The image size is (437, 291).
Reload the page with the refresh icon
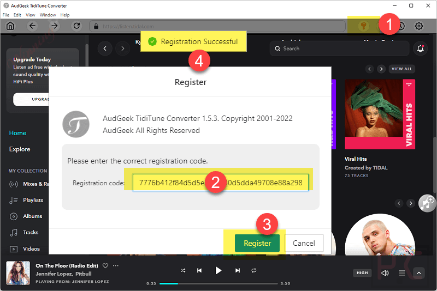[76, 26]
